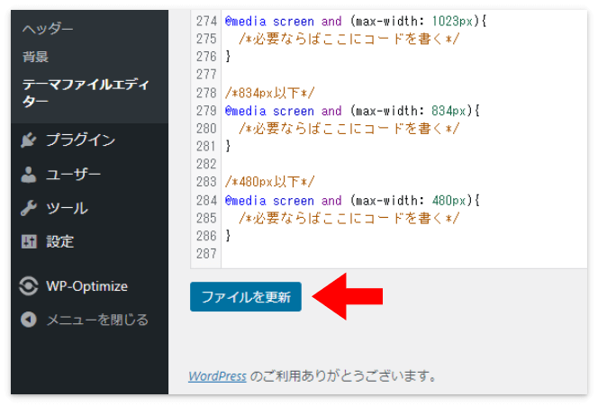Open 背景 submenu item
Image resolution: width=598 pixels, height=406 pixels.
point(35,57)
